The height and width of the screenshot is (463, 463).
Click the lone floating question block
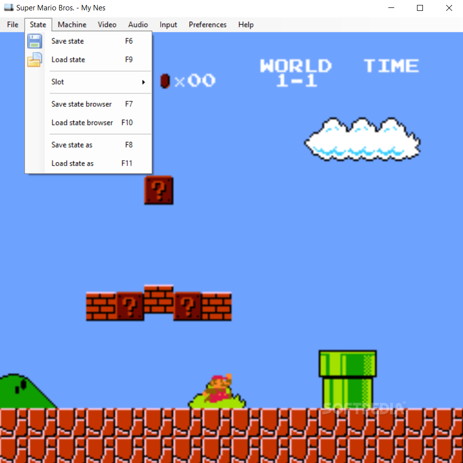click(x=159, y=190)
